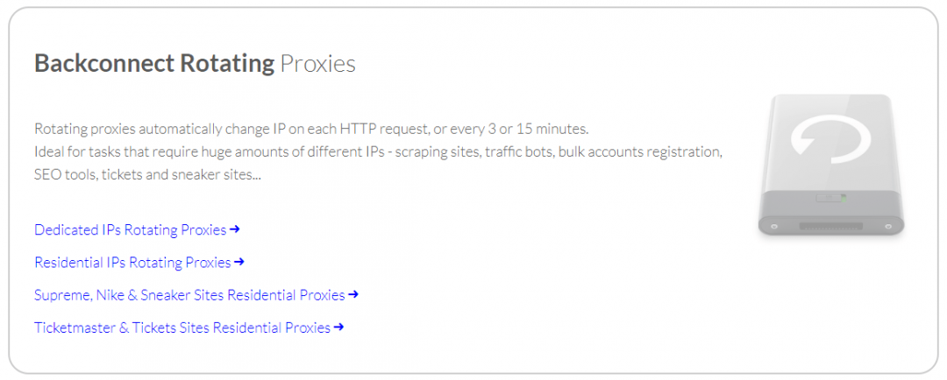The height and width of the screenshot is (380, 947).
Task: Click the bold "Backconnect Rotating" heading text
Action: click(x=154, y=64)
